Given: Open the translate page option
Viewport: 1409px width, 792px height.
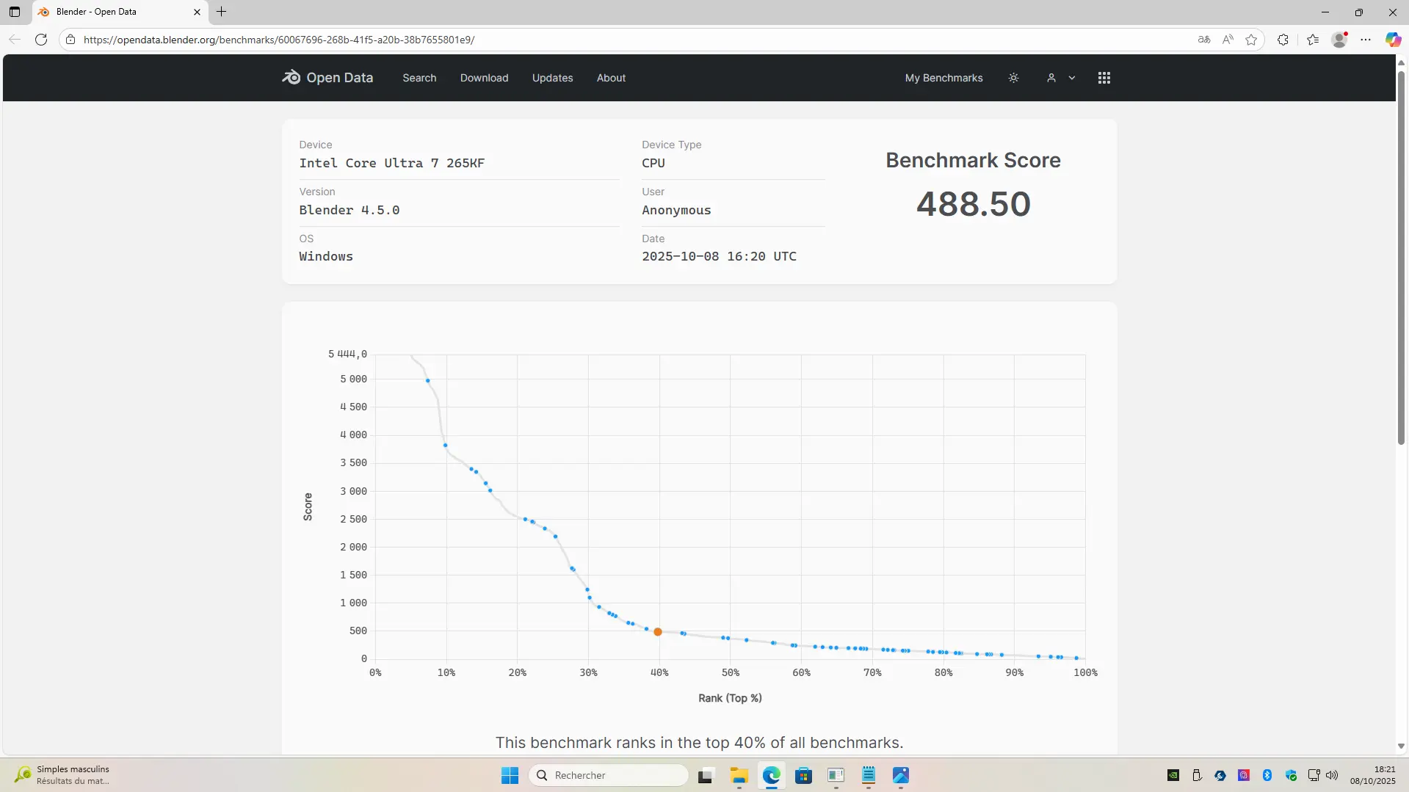Looking at the screenshot, I should point(1204,40).
